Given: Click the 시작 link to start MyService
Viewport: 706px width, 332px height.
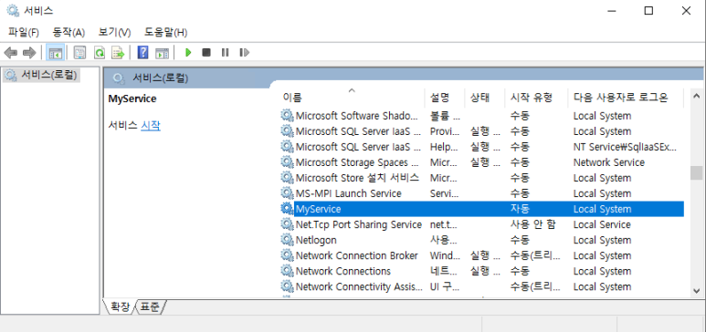Looking at the screenshot, I should coord(151,126).
